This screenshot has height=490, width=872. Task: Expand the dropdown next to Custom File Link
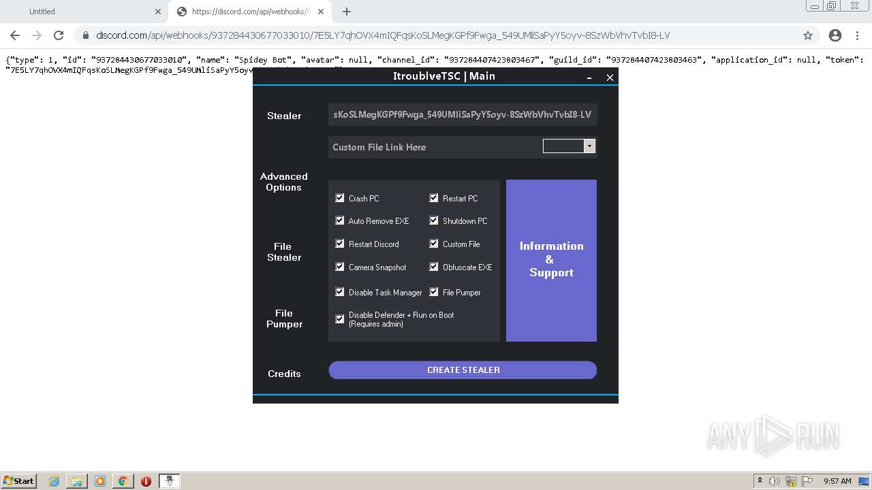(589, 146)
